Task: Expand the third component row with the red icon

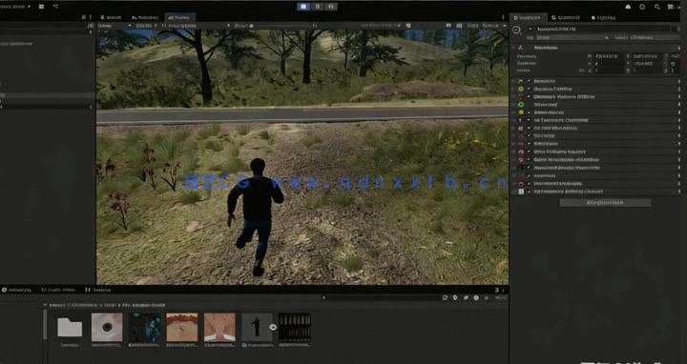Action: click(x=514, y=96)
